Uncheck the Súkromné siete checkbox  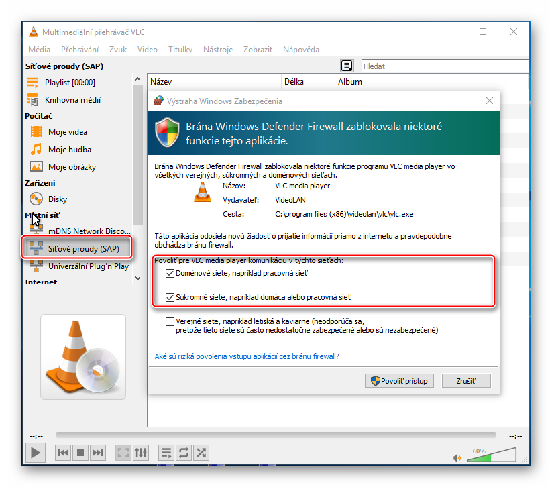point(170,296)
